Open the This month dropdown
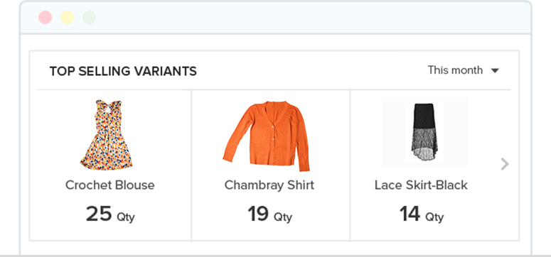551x257 pixels. click(x=463, y=70)
